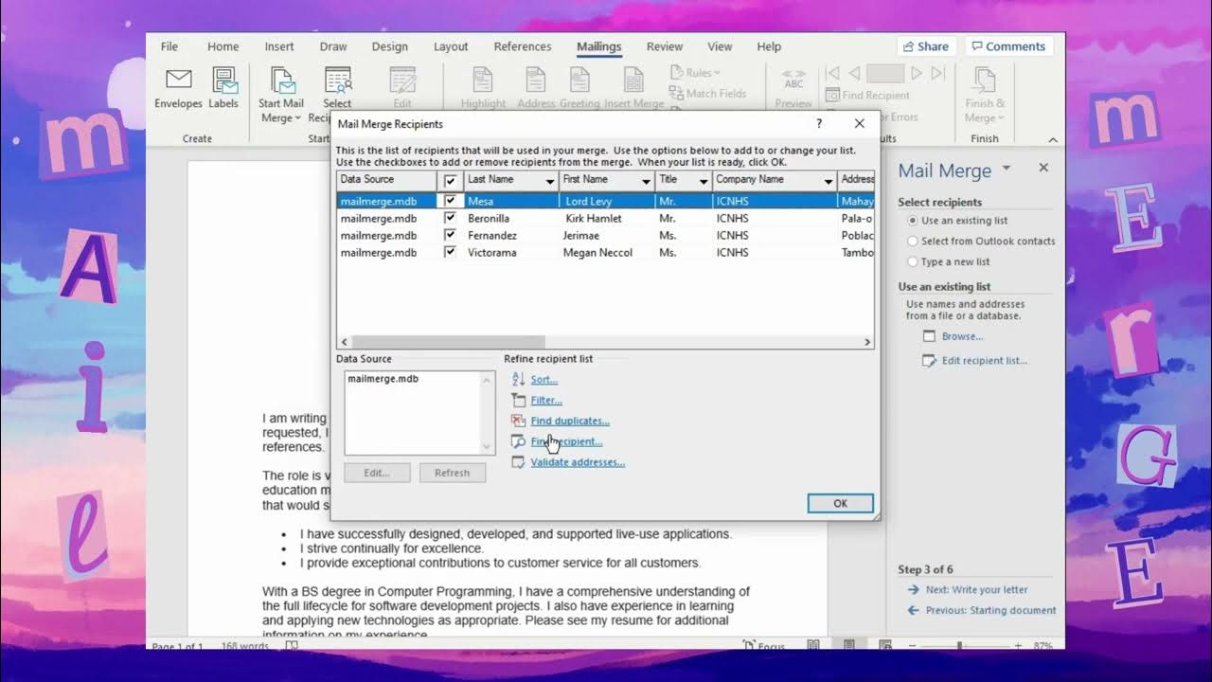Switch to the View tab
The image size is (1212, 682).
720,46
